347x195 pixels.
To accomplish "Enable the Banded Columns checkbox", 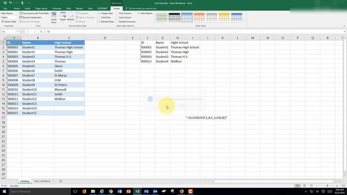I will point(117,22).
